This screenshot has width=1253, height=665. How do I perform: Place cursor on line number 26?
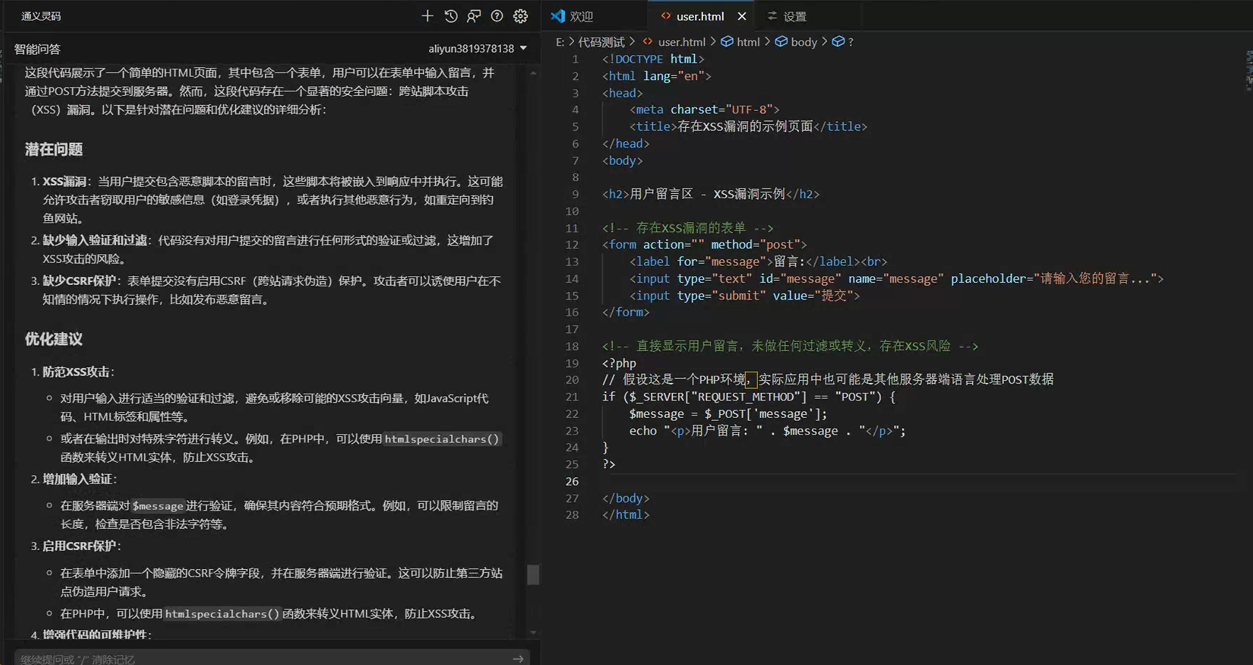point(572,481)
